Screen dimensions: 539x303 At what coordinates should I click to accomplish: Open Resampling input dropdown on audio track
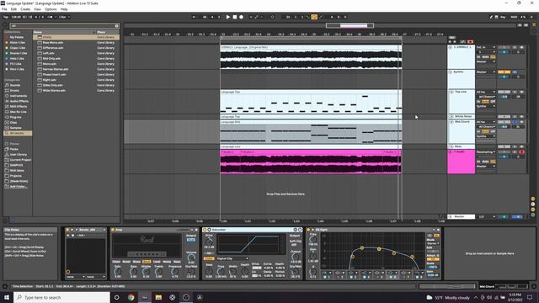coord(486,151)
